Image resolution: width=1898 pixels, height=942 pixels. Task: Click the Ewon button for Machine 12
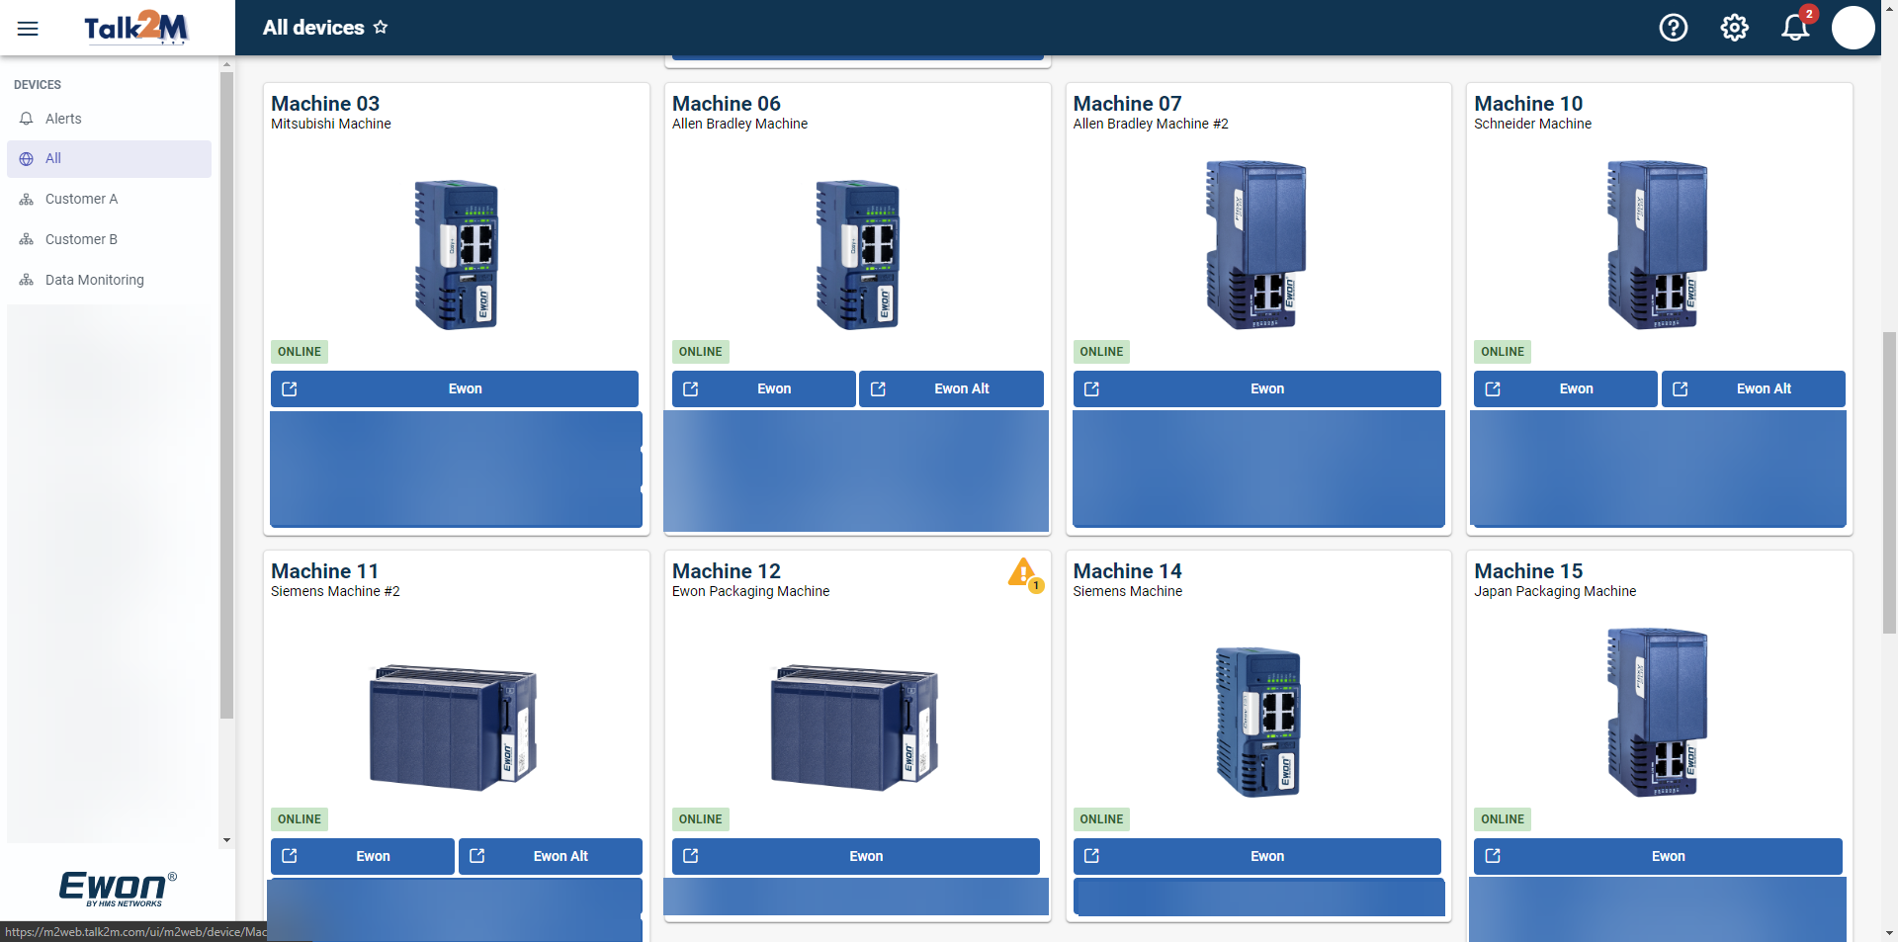click(x=855, y=856)
